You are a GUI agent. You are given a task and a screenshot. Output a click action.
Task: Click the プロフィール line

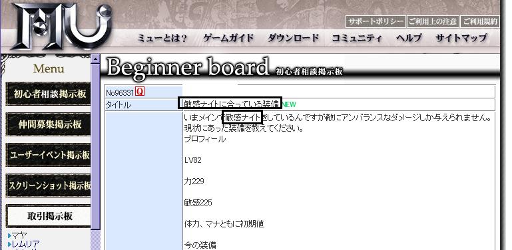click(205, 139)
